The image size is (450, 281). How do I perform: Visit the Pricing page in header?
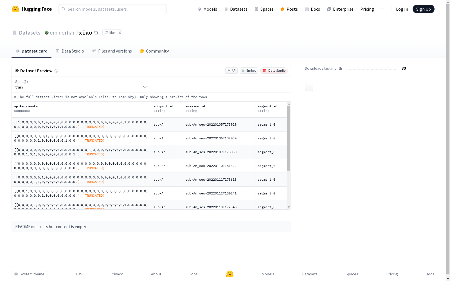367,9
